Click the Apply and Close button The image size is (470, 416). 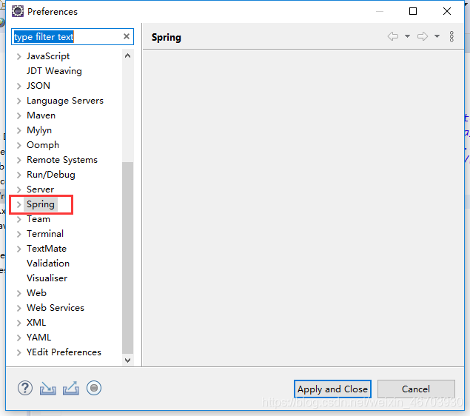(332, 389)
